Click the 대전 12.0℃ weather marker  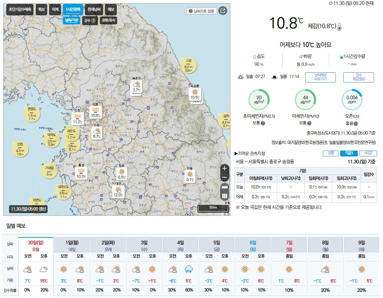[118, 191]
